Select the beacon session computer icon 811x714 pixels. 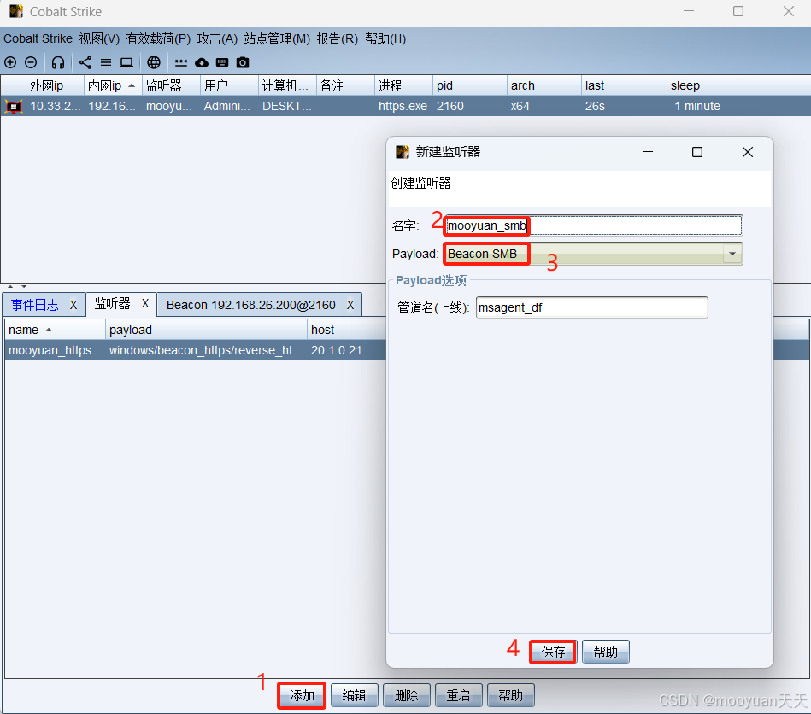(x=14, y=107)
